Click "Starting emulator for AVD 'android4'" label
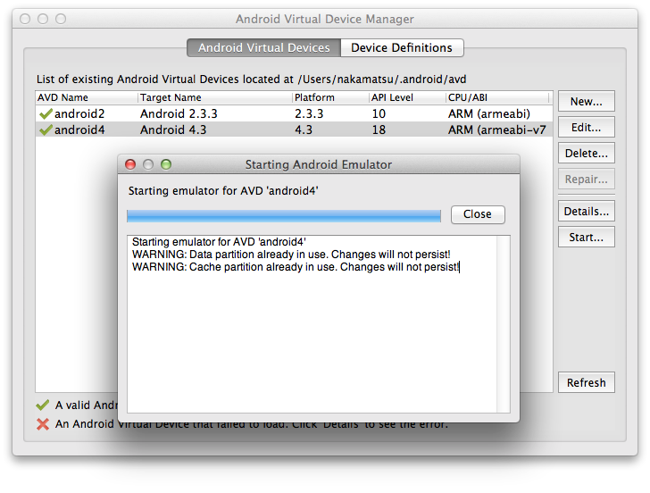 [223, 191]
